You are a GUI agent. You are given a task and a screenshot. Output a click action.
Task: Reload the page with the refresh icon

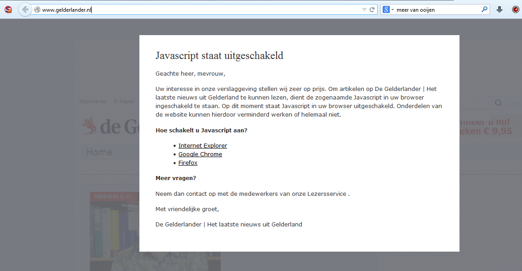coord(372,9)
